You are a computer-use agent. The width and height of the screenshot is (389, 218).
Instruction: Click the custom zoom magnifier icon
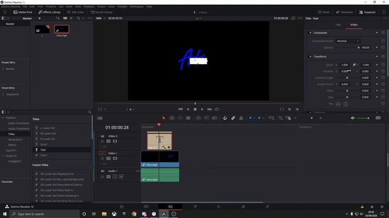point(288,118)
